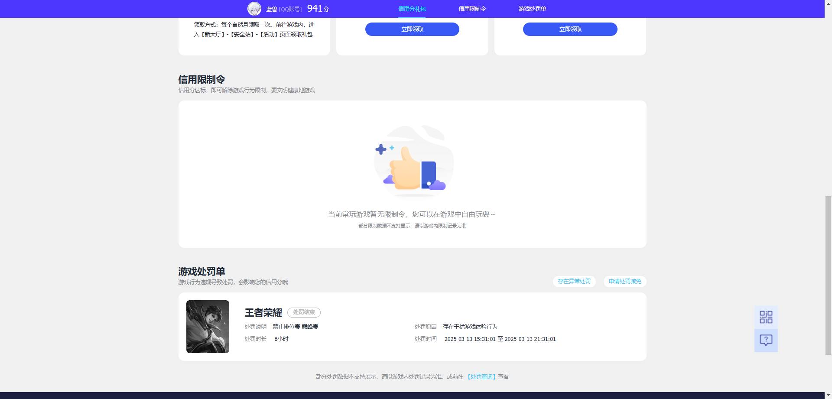Switch to the 信用限制令 tab
Image resolution: width=832 pixels, height=399 pixels.
click(472, 8)
